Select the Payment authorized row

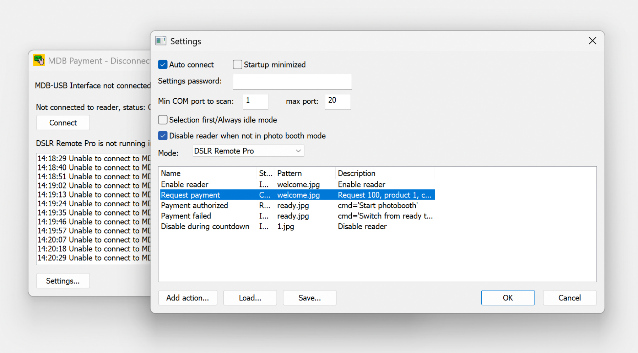tap(194, 206)
